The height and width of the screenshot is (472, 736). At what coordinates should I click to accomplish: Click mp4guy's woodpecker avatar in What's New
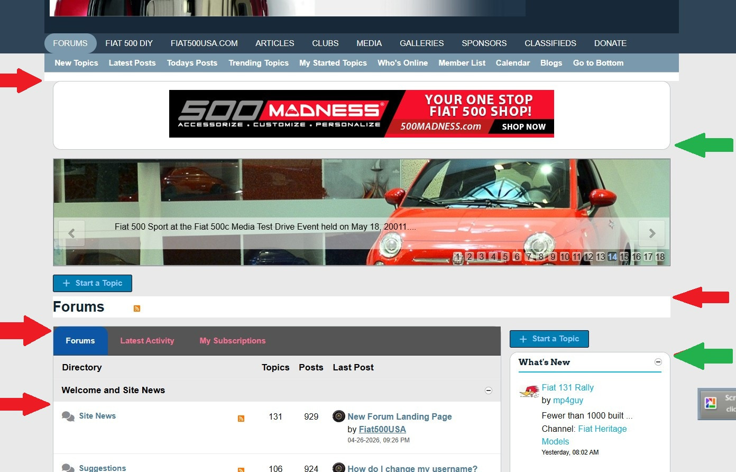[529, 392]
